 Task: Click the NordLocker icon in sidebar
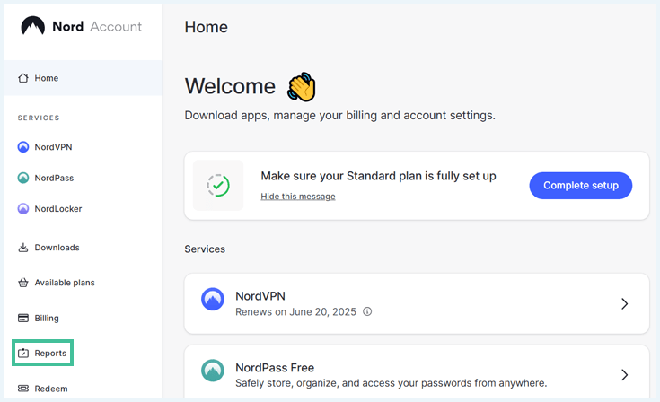pos(23,208)
